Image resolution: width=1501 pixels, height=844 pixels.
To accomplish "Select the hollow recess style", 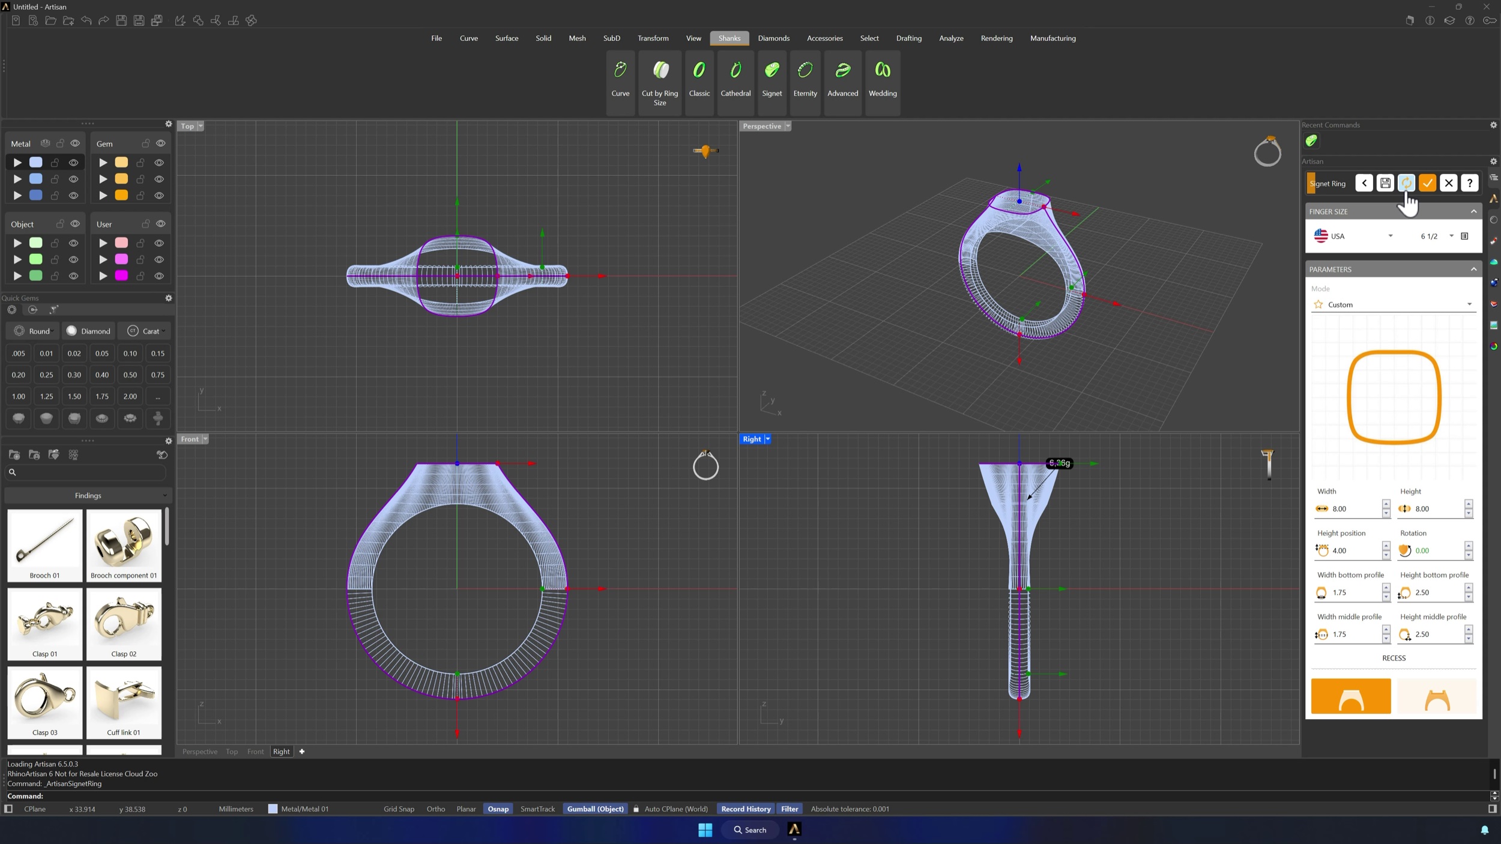I will (x=1437, y=696).
